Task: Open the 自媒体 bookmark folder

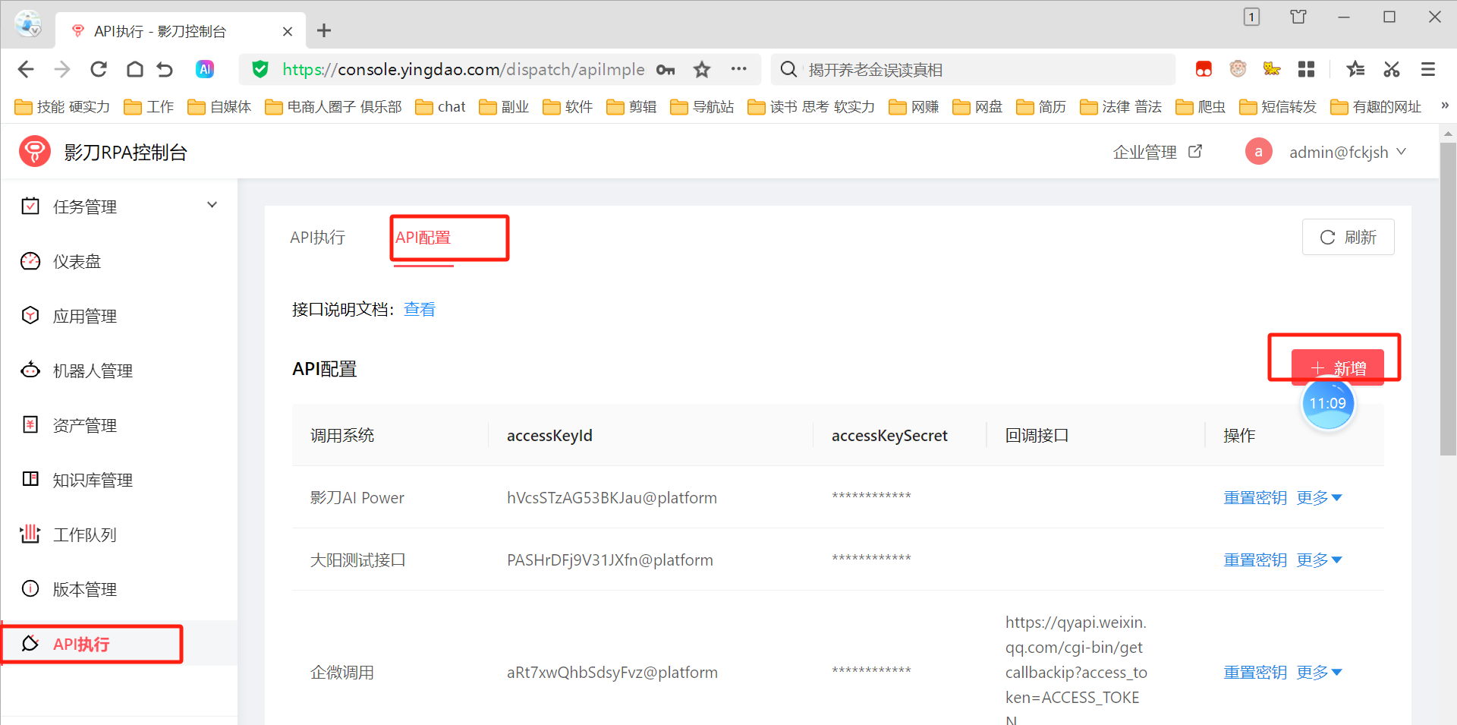Action: (x=219, y=107)
